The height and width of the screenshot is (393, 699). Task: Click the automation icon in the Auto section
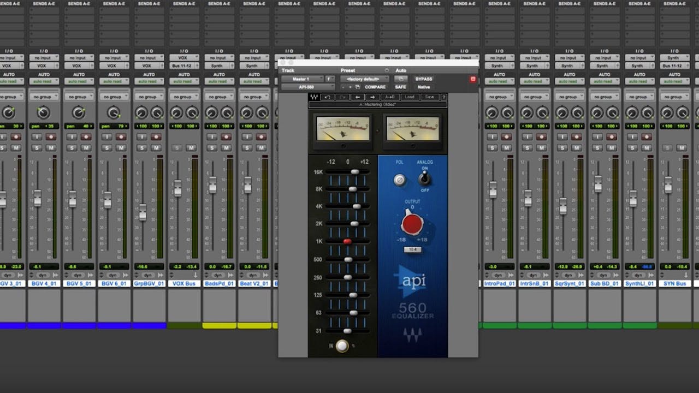[401, 79]
